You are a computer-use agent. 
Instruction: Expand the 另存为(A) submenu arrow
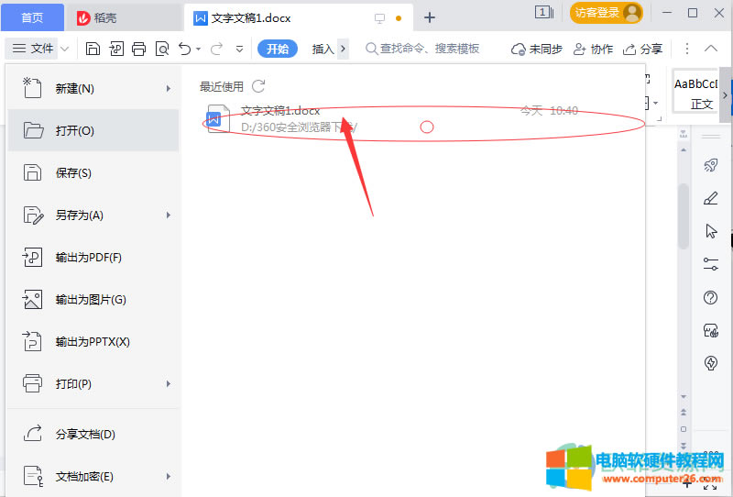tap(169, 215)
